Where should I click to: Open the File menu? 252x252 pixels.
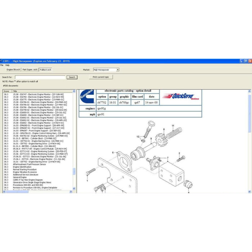pos(2,65)
